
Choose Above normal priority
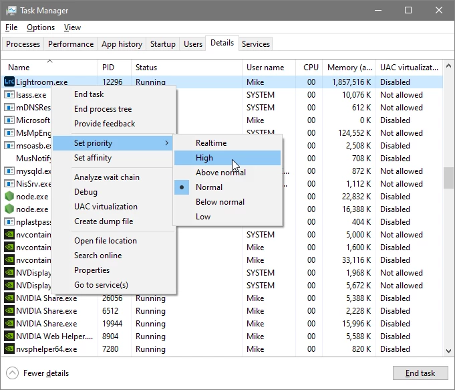click(x=227, y=173)
